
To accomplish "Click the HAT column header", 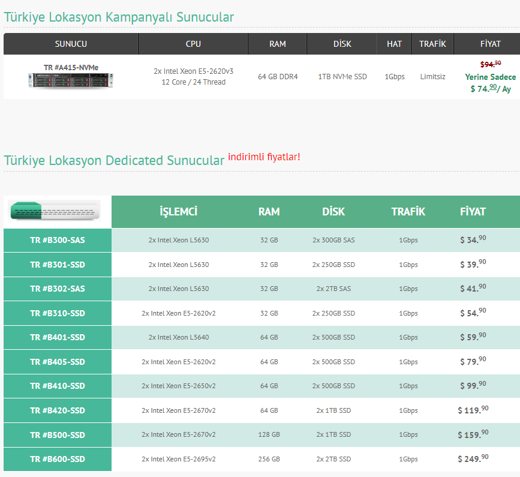I will coord(394,44).
